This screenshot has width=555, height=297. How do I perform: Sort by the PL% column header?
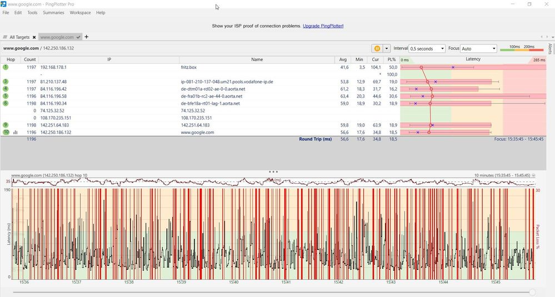[392, 59]
